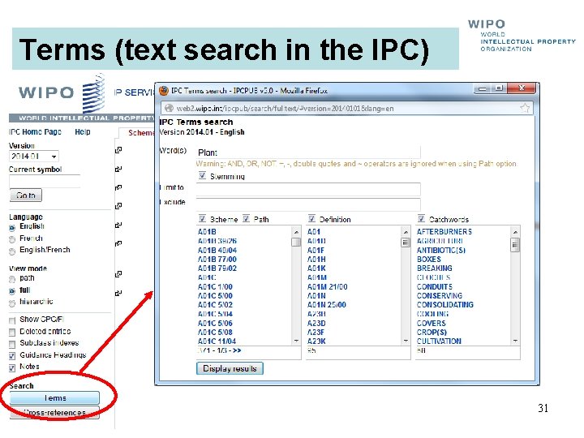This screenshot has width=584, height=438.
Task: Click the WIPO logo on the IPC page
Action: click(x=62, y=93)
